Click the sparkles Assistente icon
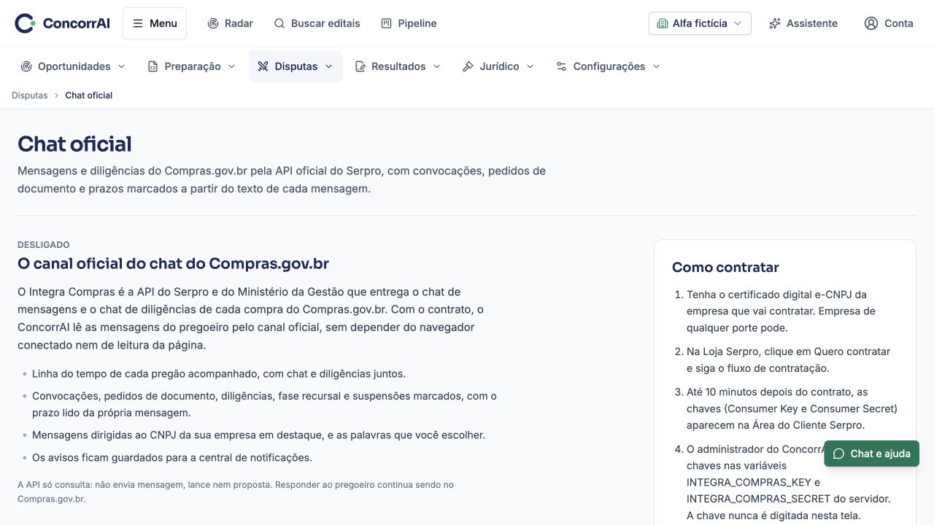Viewport: 934px width, 525px height. pos(775,23)
